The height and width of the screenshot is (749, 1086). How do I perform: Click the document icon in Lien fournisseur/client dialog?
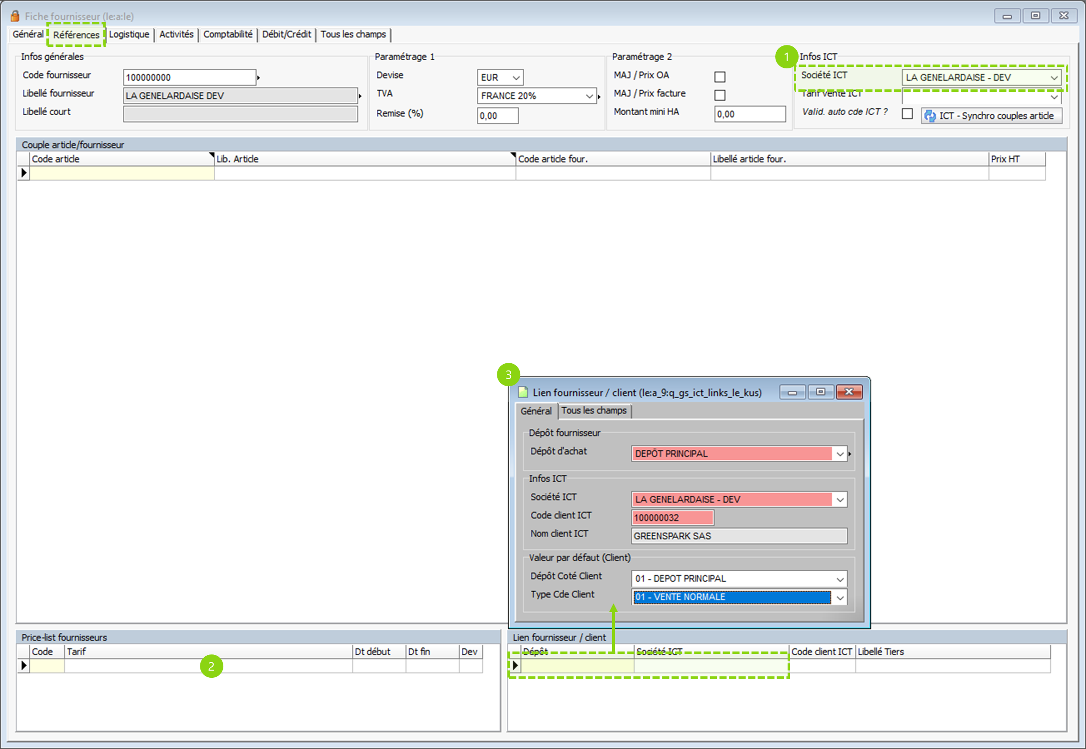523,392
